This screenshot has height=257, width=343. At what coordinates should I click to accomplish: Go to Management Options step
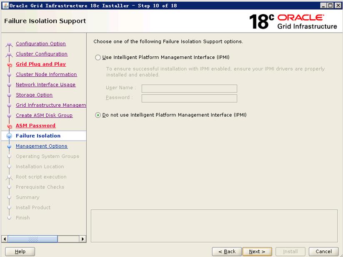(42, 146)
